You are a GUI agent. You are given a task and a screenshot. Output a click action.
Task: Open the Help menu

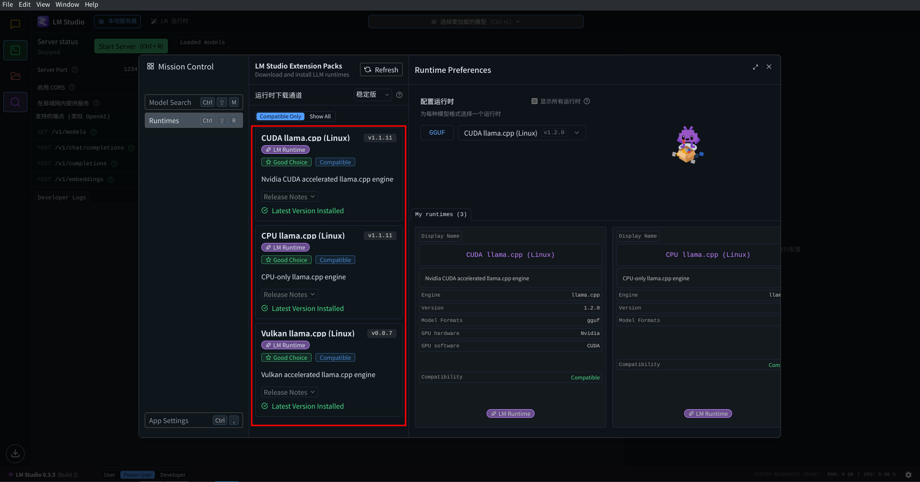pos(92,4)
